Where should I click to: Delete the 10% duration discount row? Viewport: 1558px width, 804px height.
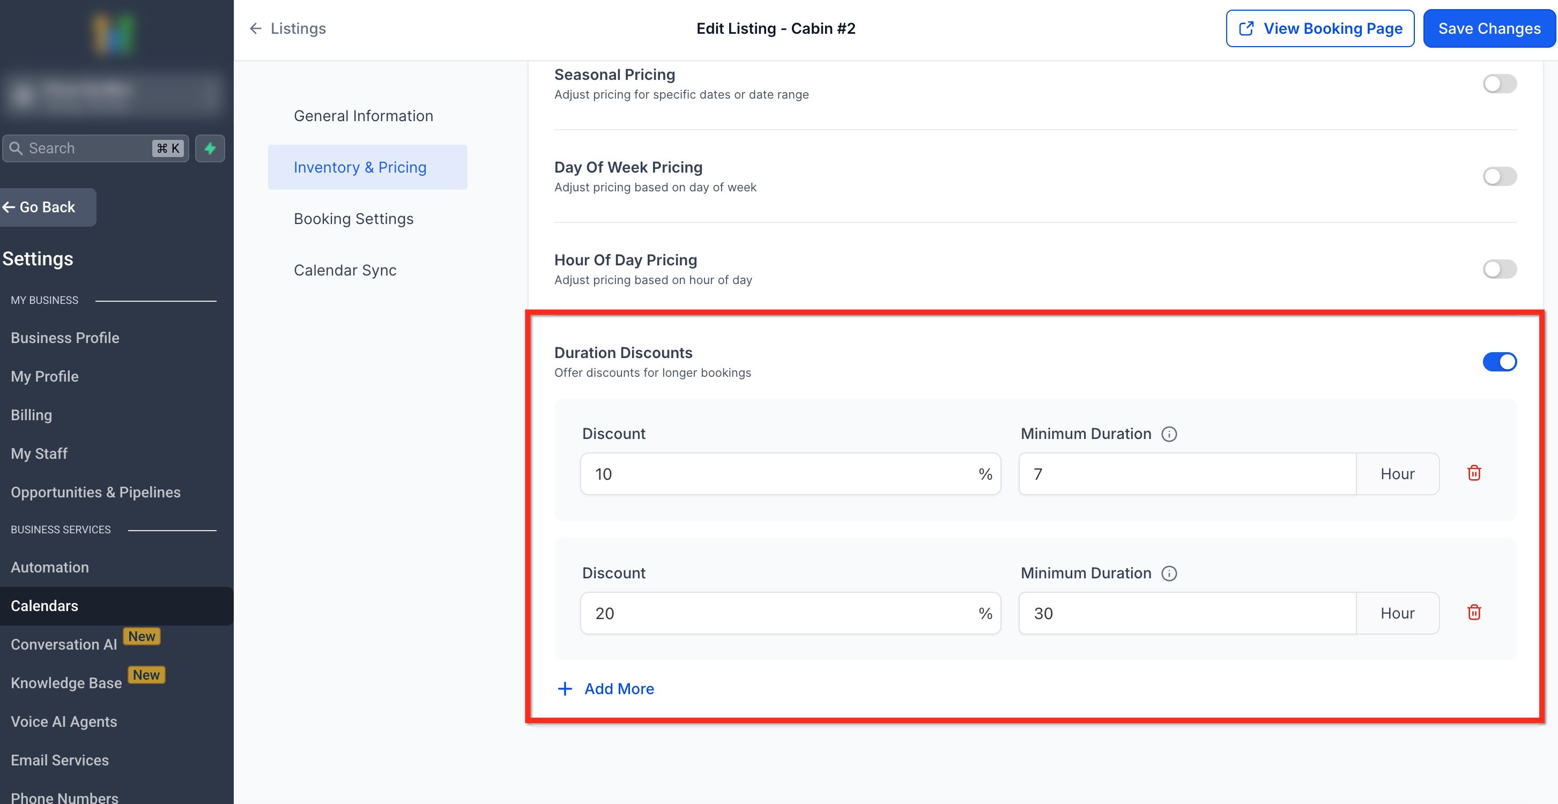pyautogui.click(x=1474, y=473)
